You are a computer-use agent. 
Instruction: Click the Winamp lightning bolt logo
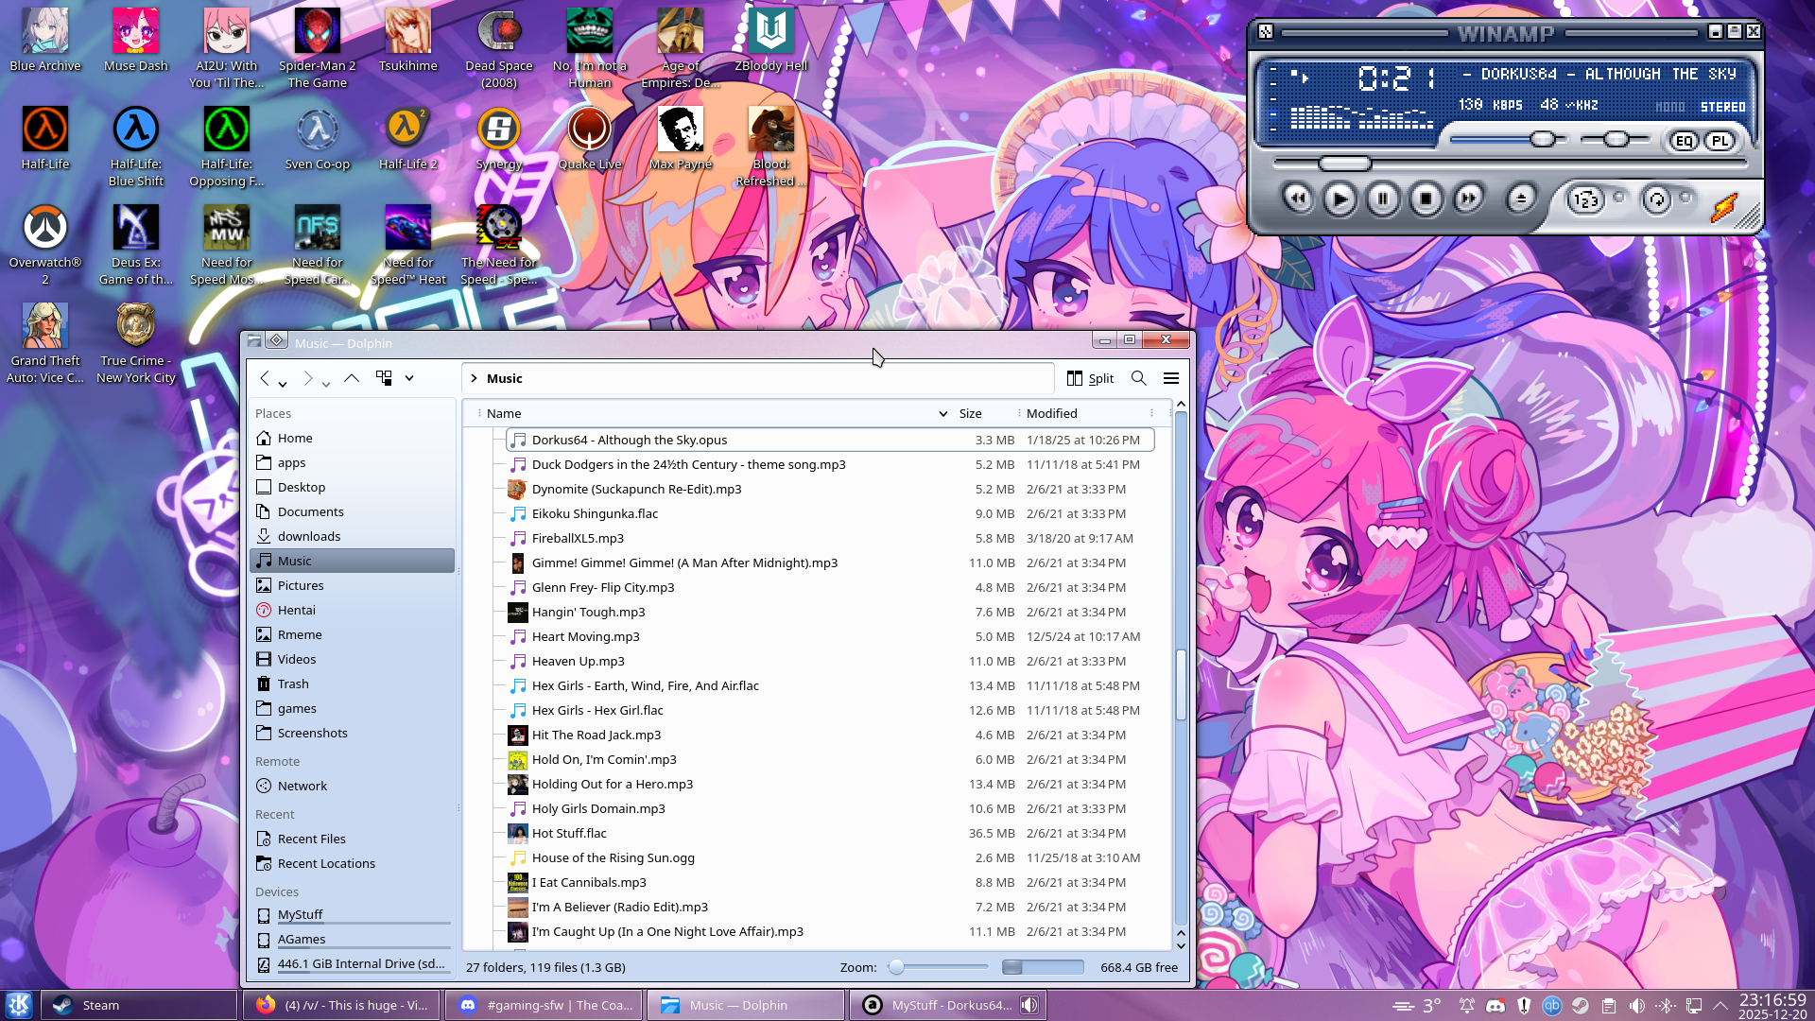[1724, 205]
